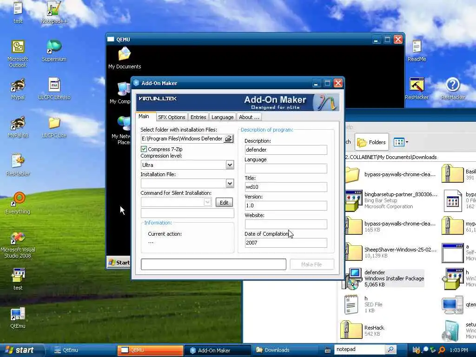
Task: Select ResHack zip file in Downloads
Action: (x=363, y=331)
